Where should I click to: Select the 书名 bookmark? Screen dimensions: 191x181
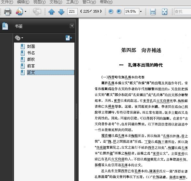pyautogui.click(x=31, y=53)
